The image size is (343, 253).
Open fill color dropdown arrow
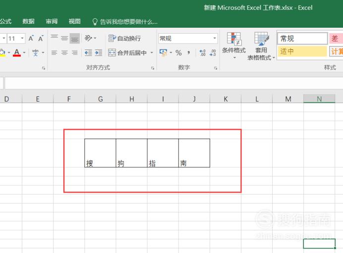pyautogui.click(x=9, y=52)
